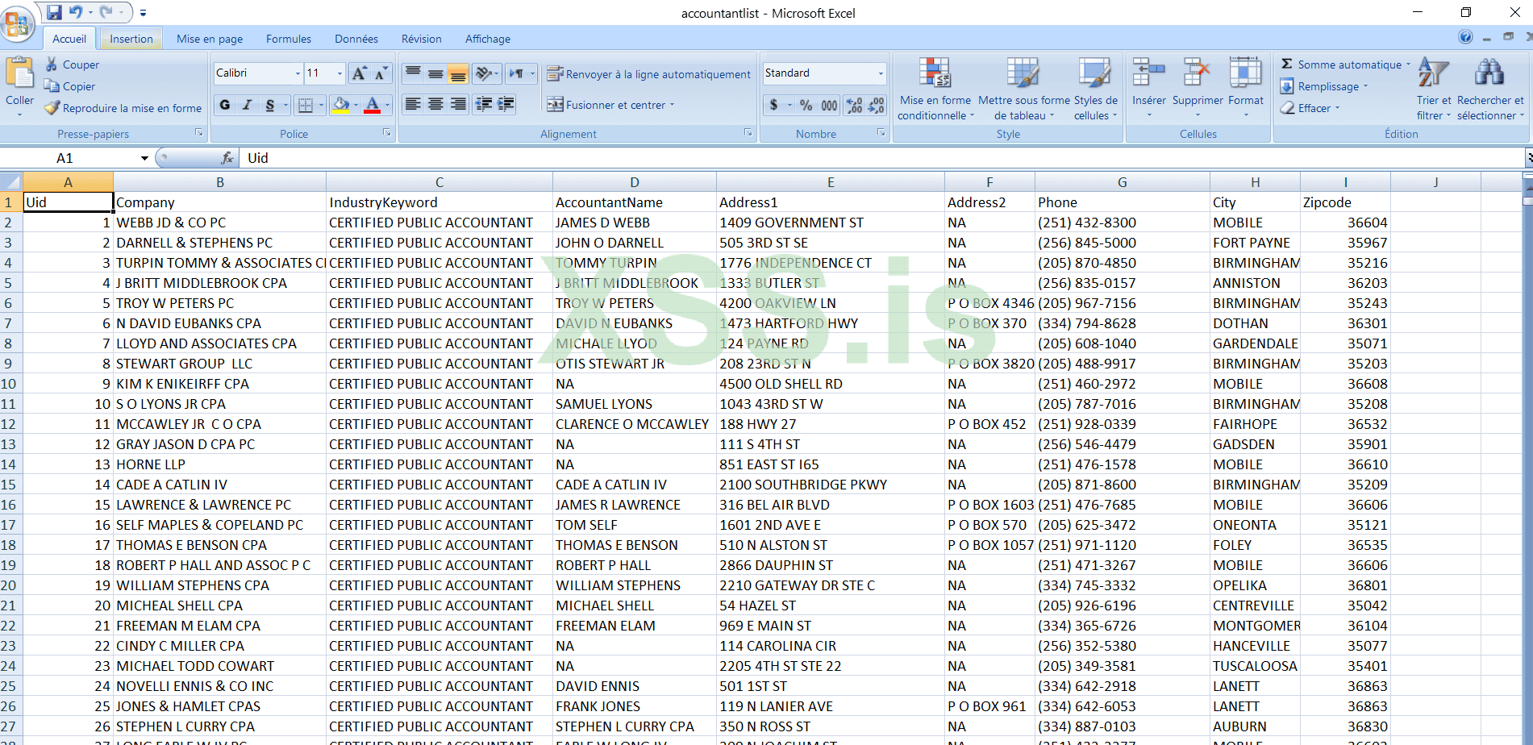The width and height of the screenshot is (1533, 745).
Task: Click the fx insert function icon
Action: [x=227, y=158]
